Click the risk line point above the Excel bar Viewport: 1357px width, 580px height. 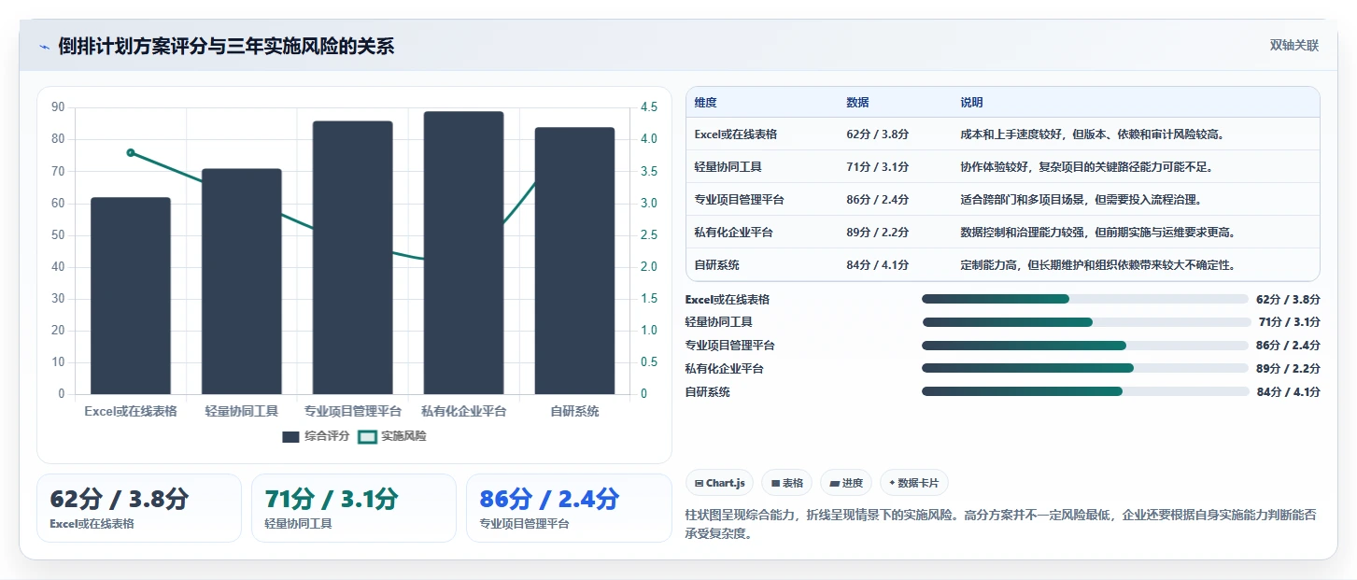(131, 152)
